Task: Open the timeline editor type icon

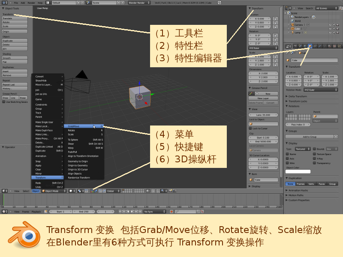Action: (5, 212)
